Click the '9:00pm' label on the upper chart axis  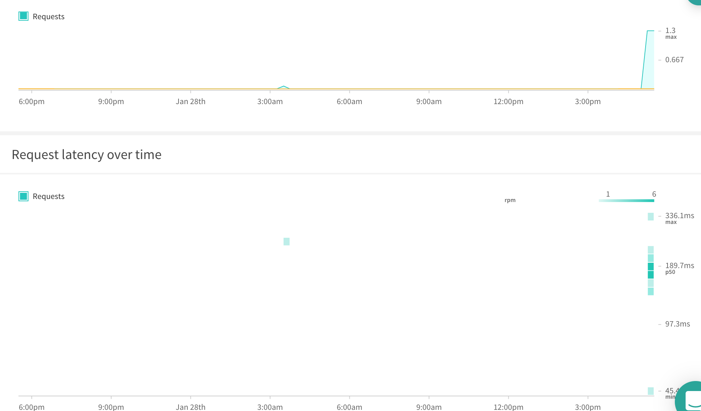tap(111, 101)
